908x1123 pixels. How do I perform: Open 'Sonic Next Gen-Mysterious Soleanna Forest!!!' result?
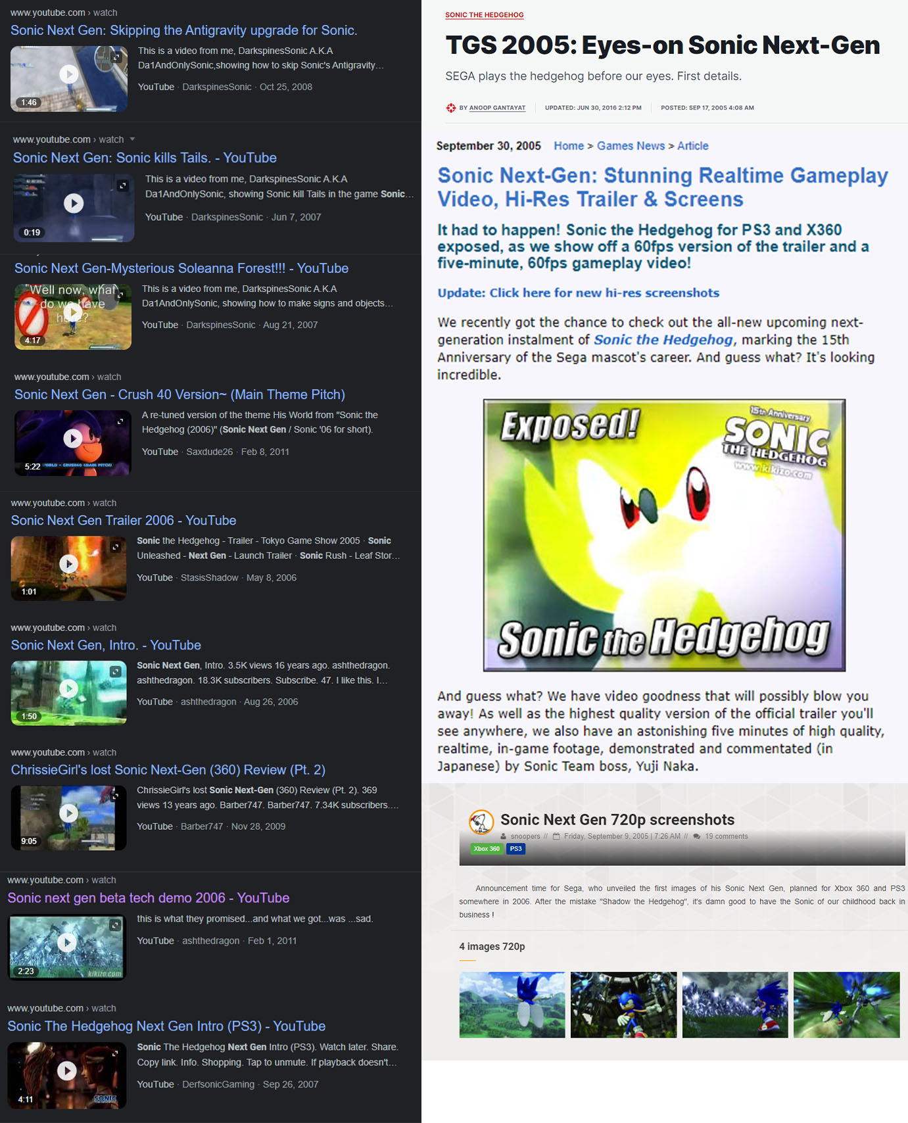point(181,268)
